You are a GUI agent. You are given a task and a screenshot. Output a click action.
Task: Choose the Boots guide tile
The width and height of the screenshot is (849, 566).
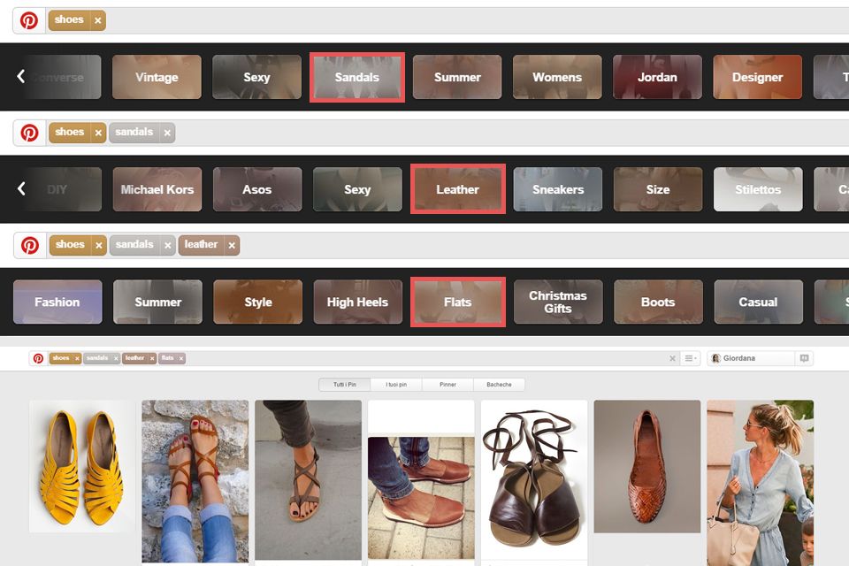(x=658, y=302)
